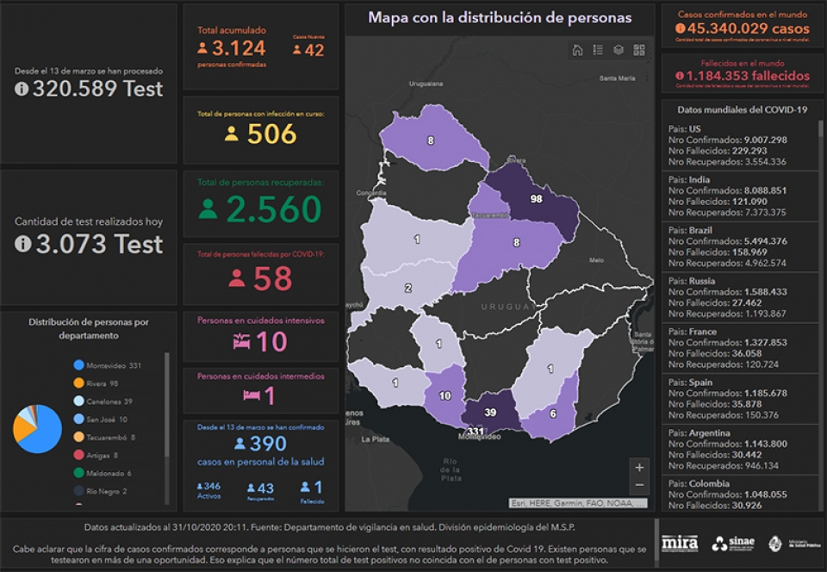Click info icon next to 45.340.029 casos

[681, 28]
